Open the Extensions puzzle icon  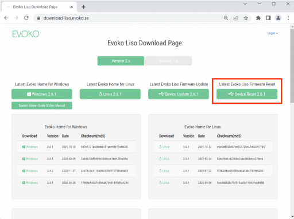(258, 18)
